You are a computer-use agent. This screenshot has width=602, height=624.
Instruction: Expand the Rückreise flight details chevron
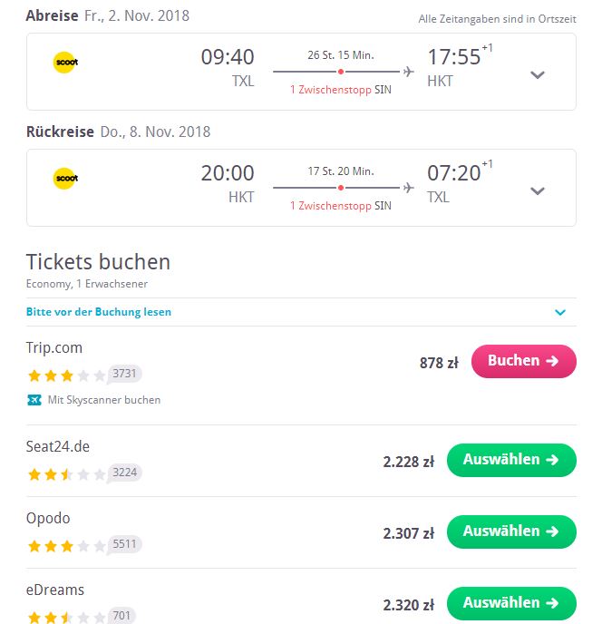(x=537, y=190)
